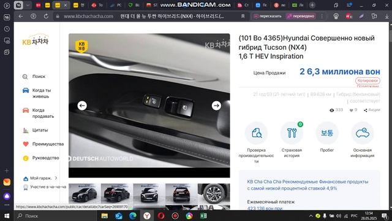Open the browser sidebar history clock icon
The image size is (392, 221).
7,29
